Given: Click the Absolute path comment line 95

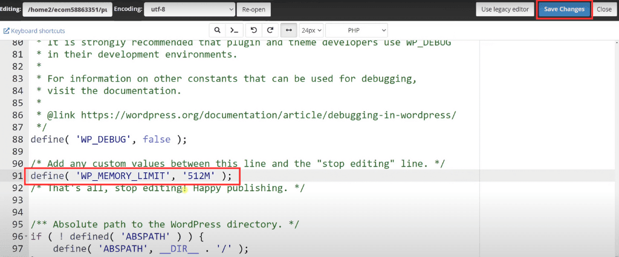Looking at the screenshot, I should pos(165,224).
